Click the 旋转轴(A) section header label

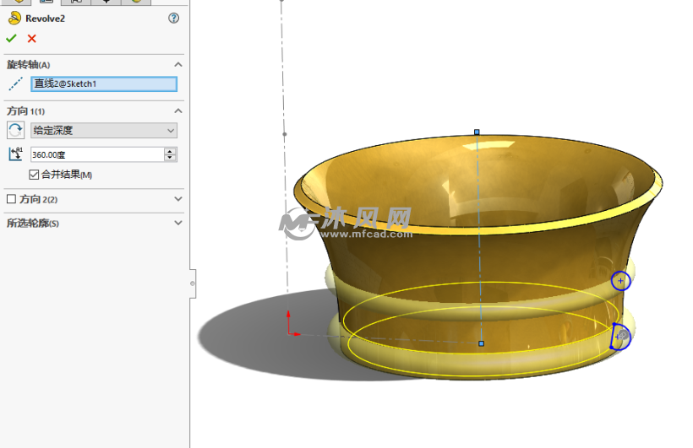pos(28,65)
